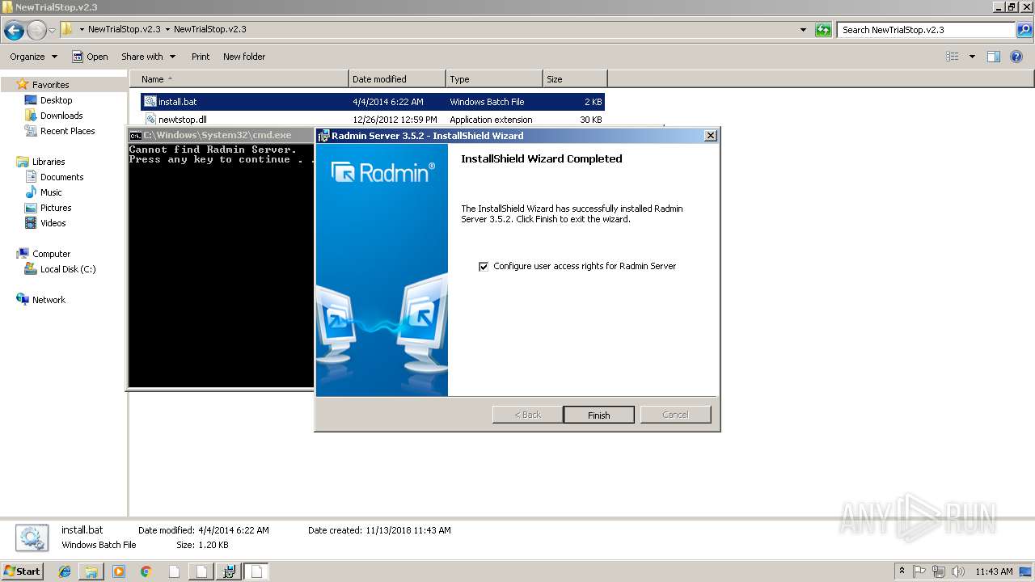
Task: Expand the first NewTrialStop.v2.3 breadcrumb arrow
Action: (167, 30)
